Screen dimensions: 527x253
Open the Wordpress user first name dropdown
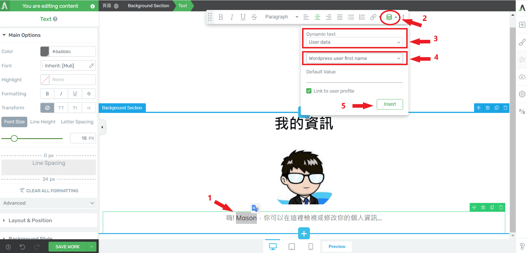(354, 58)
